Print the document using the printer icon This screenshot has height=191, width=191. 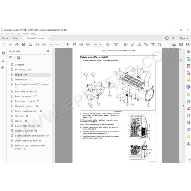(23, 44)
